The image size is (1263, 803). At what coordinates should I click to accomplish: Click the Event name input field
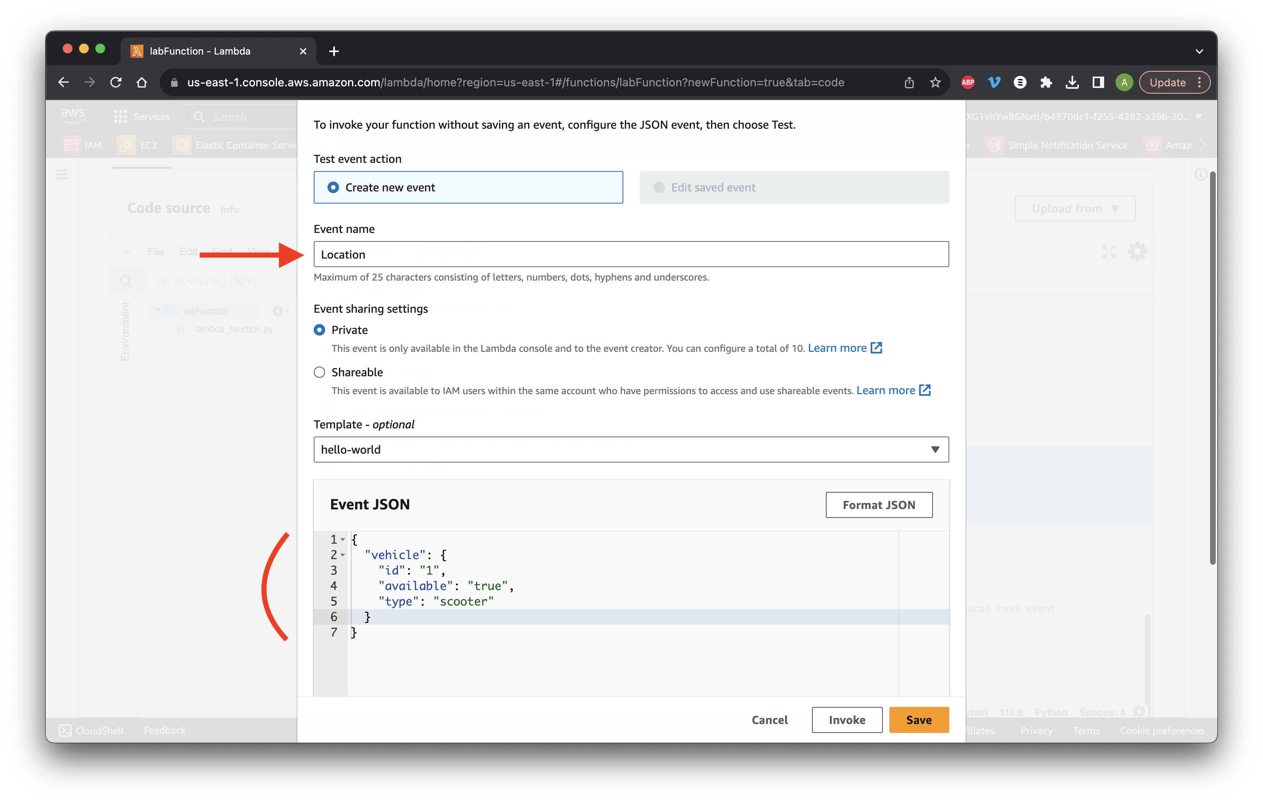pos(631,254)
